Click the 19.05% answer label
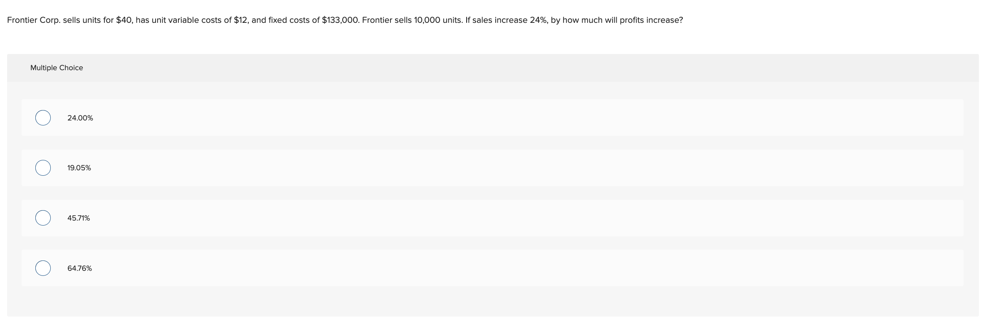The width and height of the screenshot is (991, 329). pyautogui.click(x=79, y=168)
